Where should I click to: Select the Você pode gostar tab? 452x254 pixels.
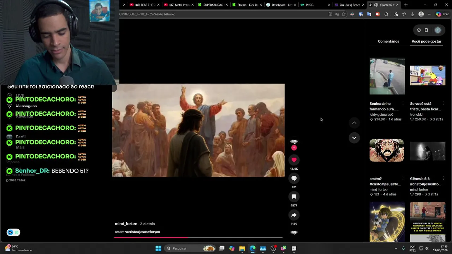tap(426, 41)
